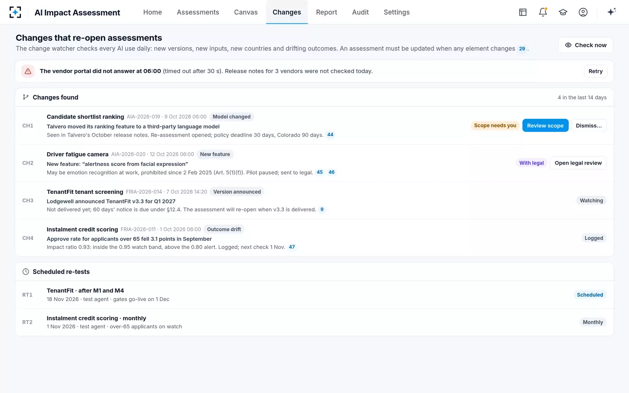Click the branch icon beside Changes found
The width and height of the screenshot is (629, 393).
pyautogui.click(x=26, y=97)
